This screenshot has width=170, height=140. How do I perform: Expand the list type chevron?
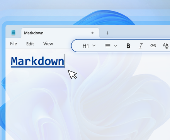[116, 46]
